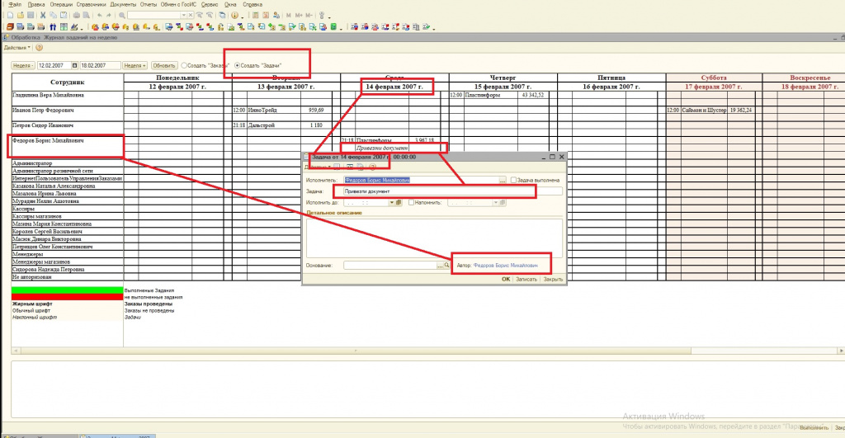Click employee row Сидорова Надежда Петровна
Screen dimensions: 845x438
pos(68,270)
